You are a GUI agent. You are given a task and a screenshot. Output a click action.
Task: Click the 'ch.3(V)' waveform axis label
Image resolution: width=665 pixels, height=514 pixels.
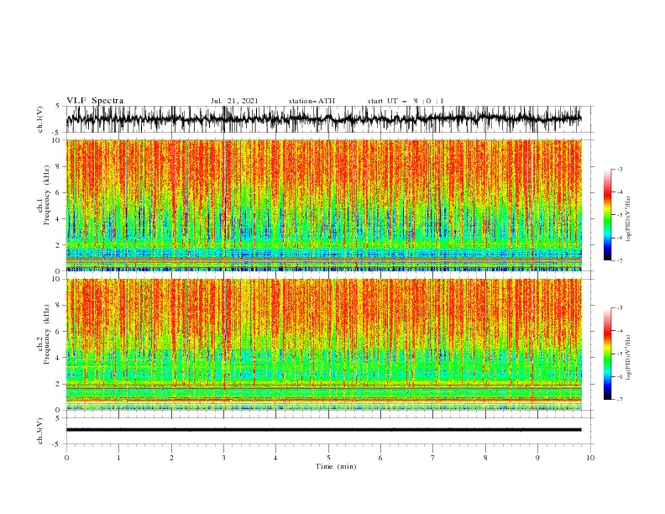click(40, 431)
